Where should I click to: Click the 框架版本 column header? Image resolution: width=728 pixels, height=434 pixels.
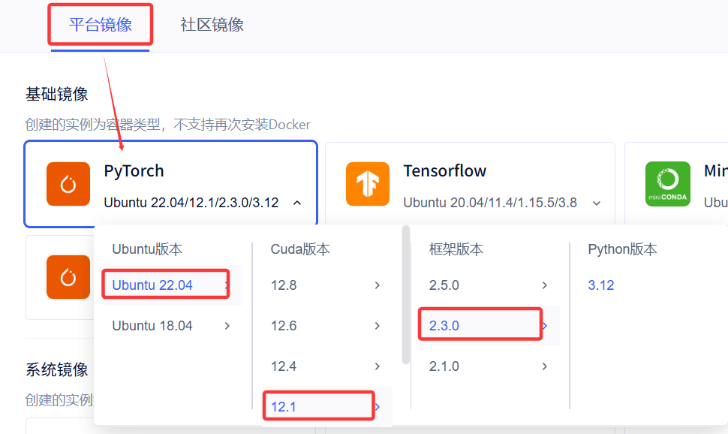tap(456, 249)
